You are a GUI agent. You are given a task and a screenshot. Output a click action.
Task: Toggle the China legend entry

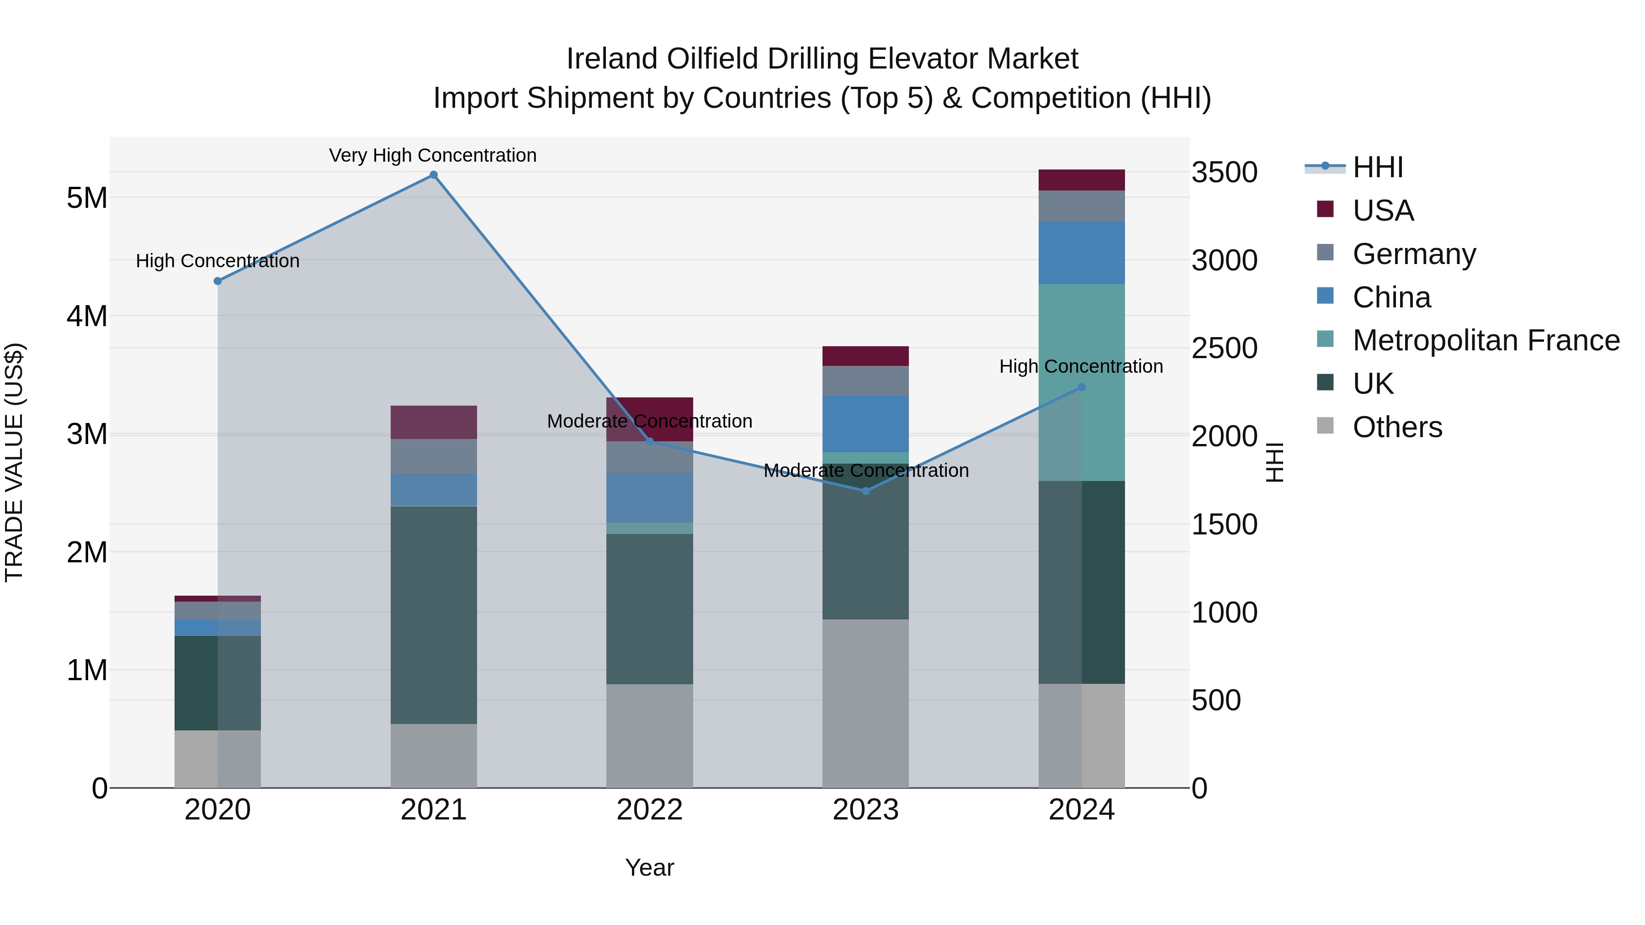click(x=1374, y=297)
